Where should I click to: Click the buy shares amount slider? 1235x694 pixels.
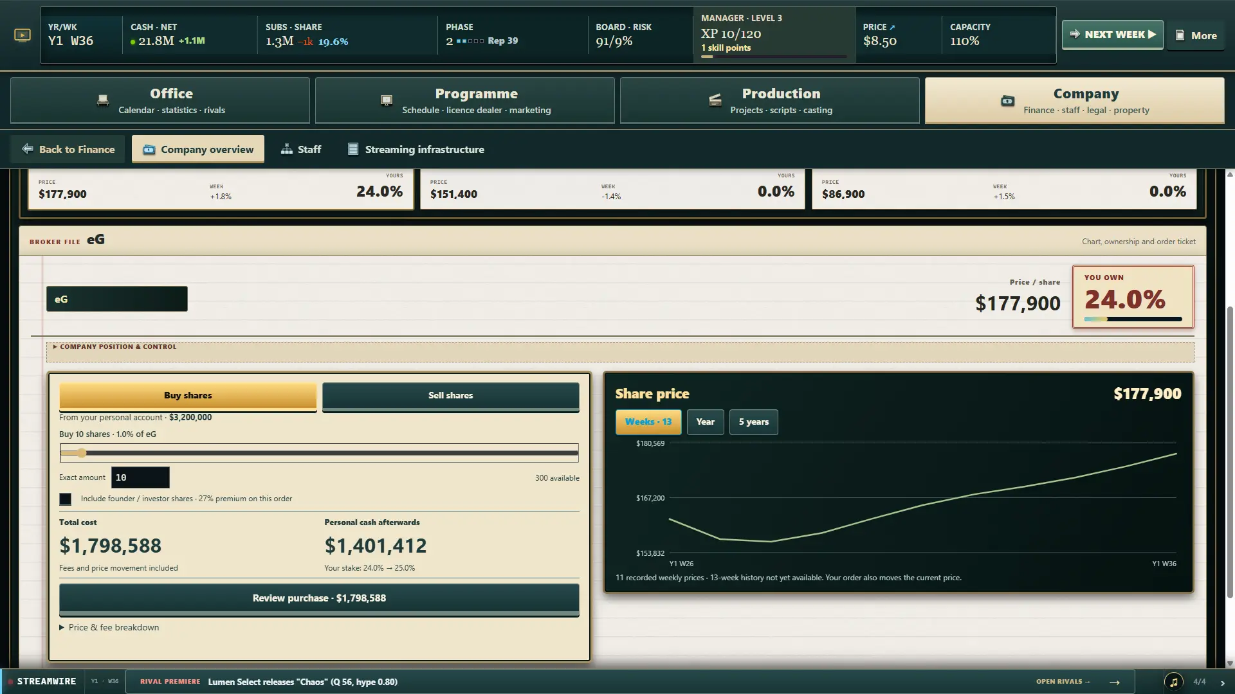319,453
